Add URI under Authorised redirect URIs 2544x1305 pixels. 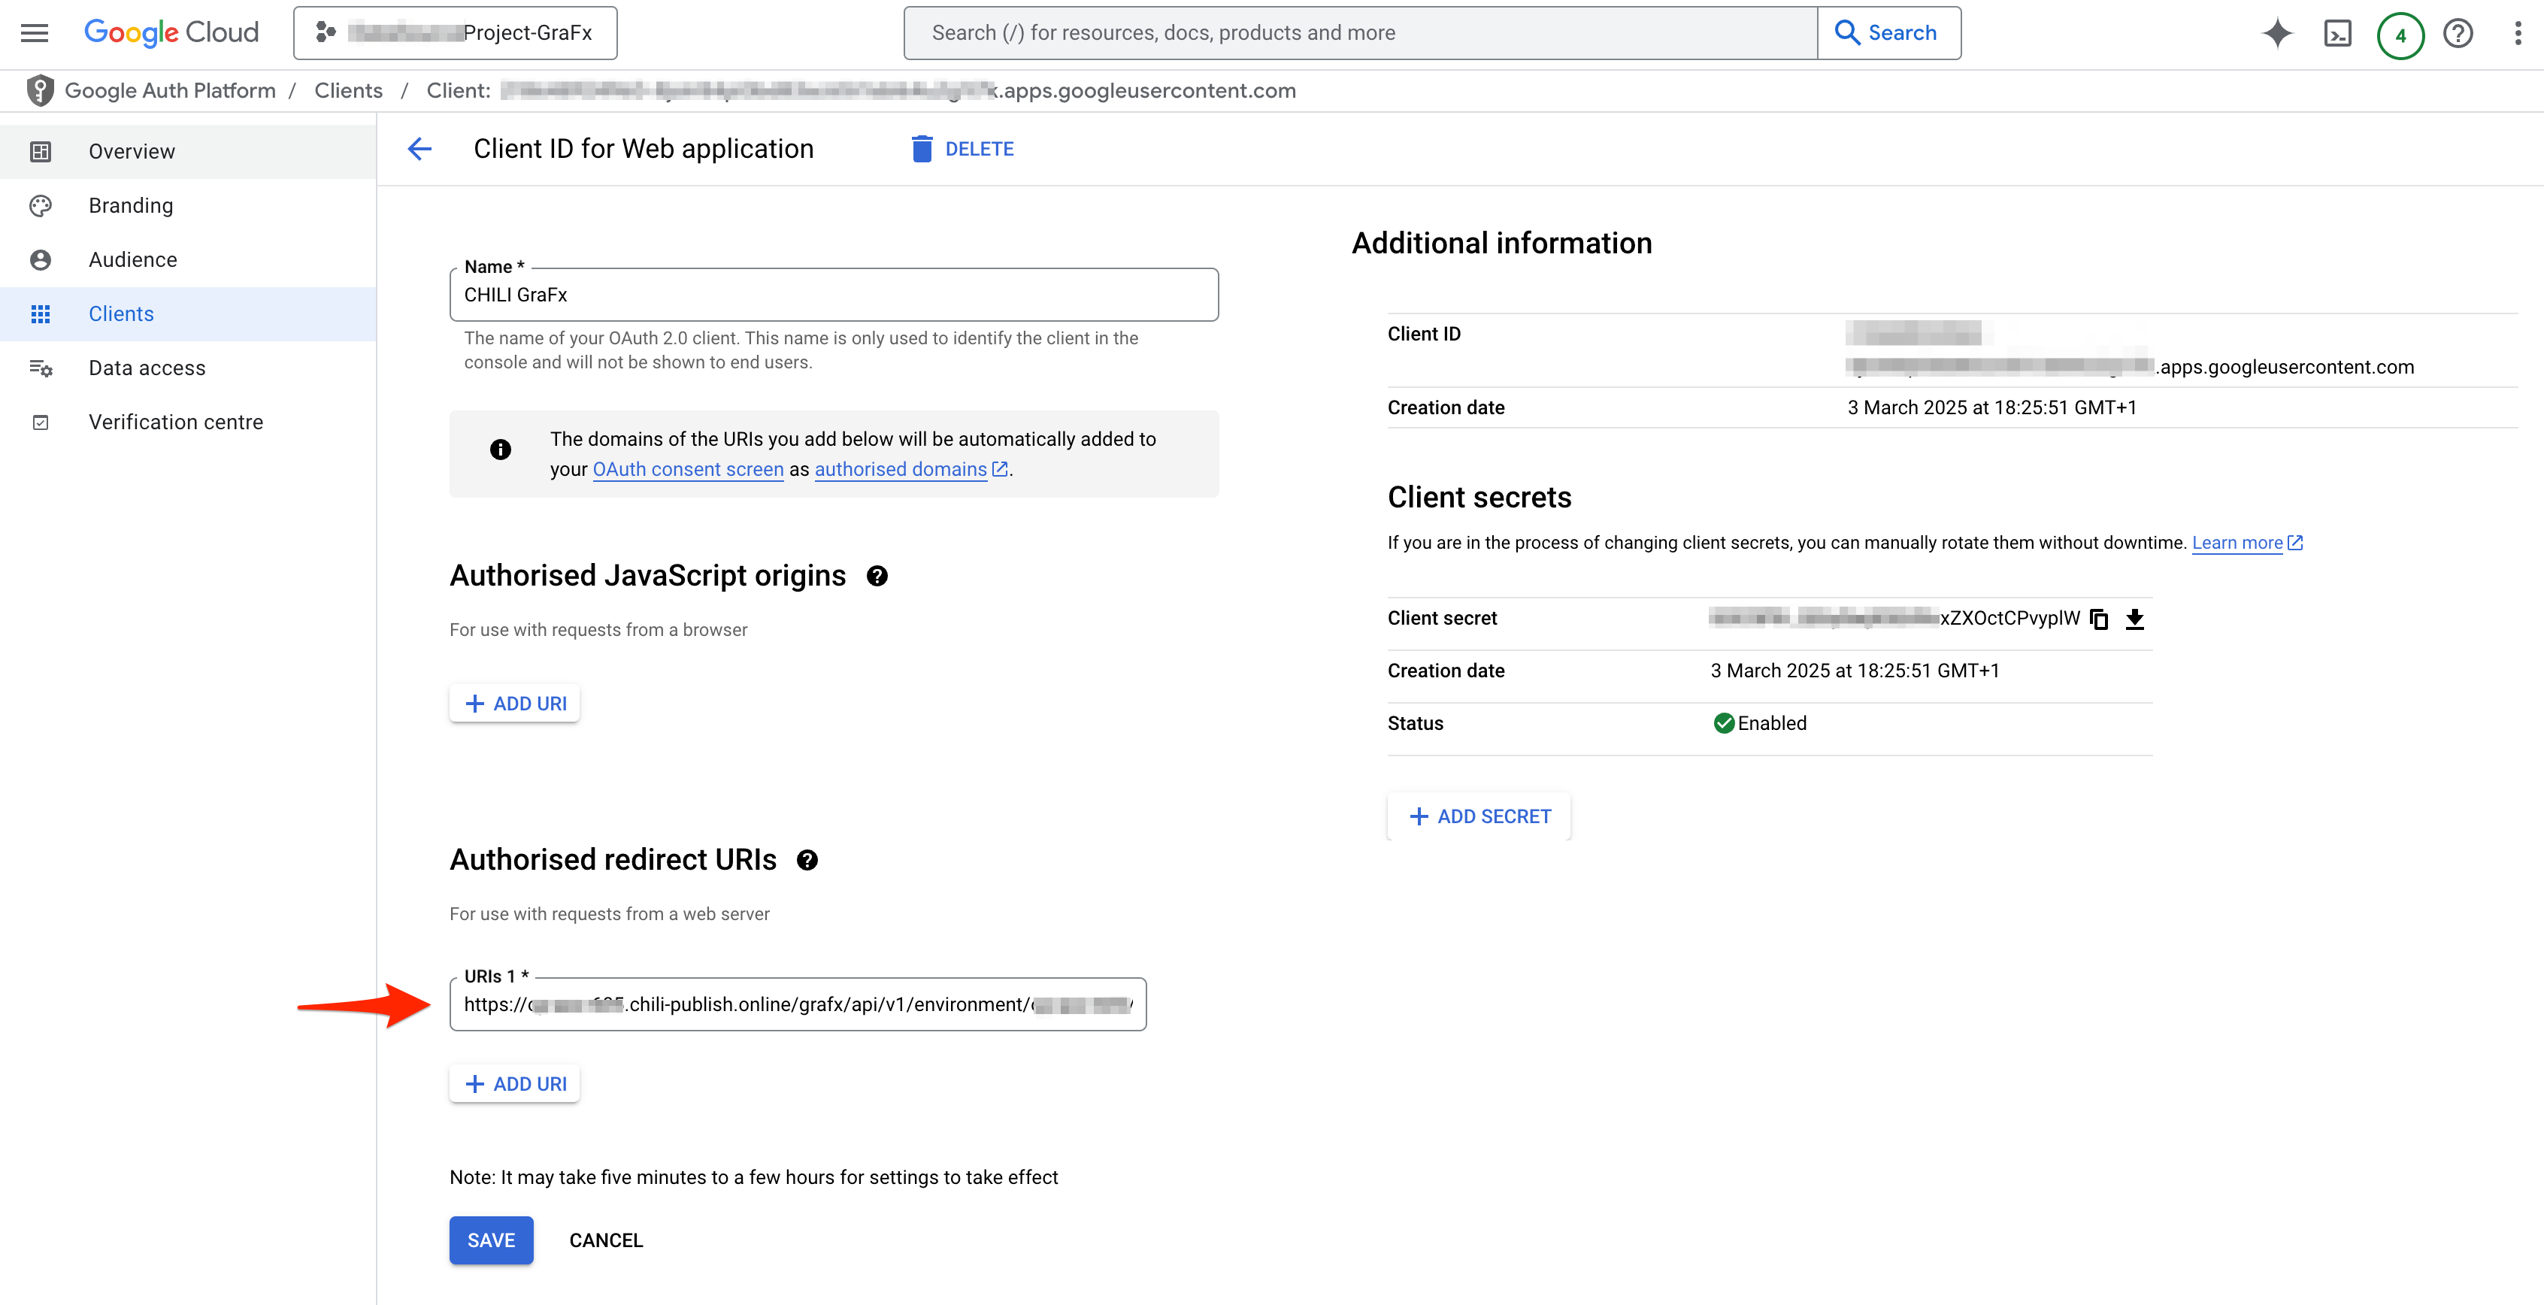[x=514, y=1084]
